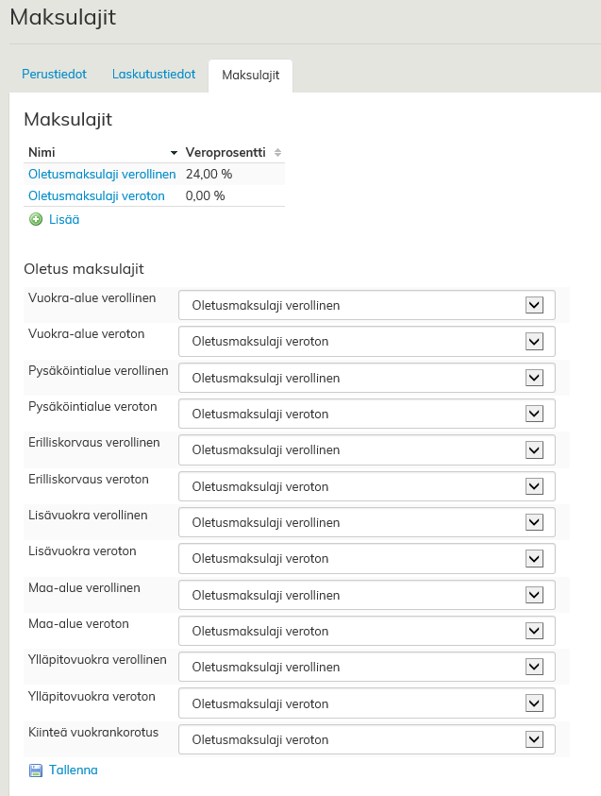The height and width of the screenshot is (796, 601).
Task: Open Oletusmaksulaji veroton link
Action: (96, 196)
